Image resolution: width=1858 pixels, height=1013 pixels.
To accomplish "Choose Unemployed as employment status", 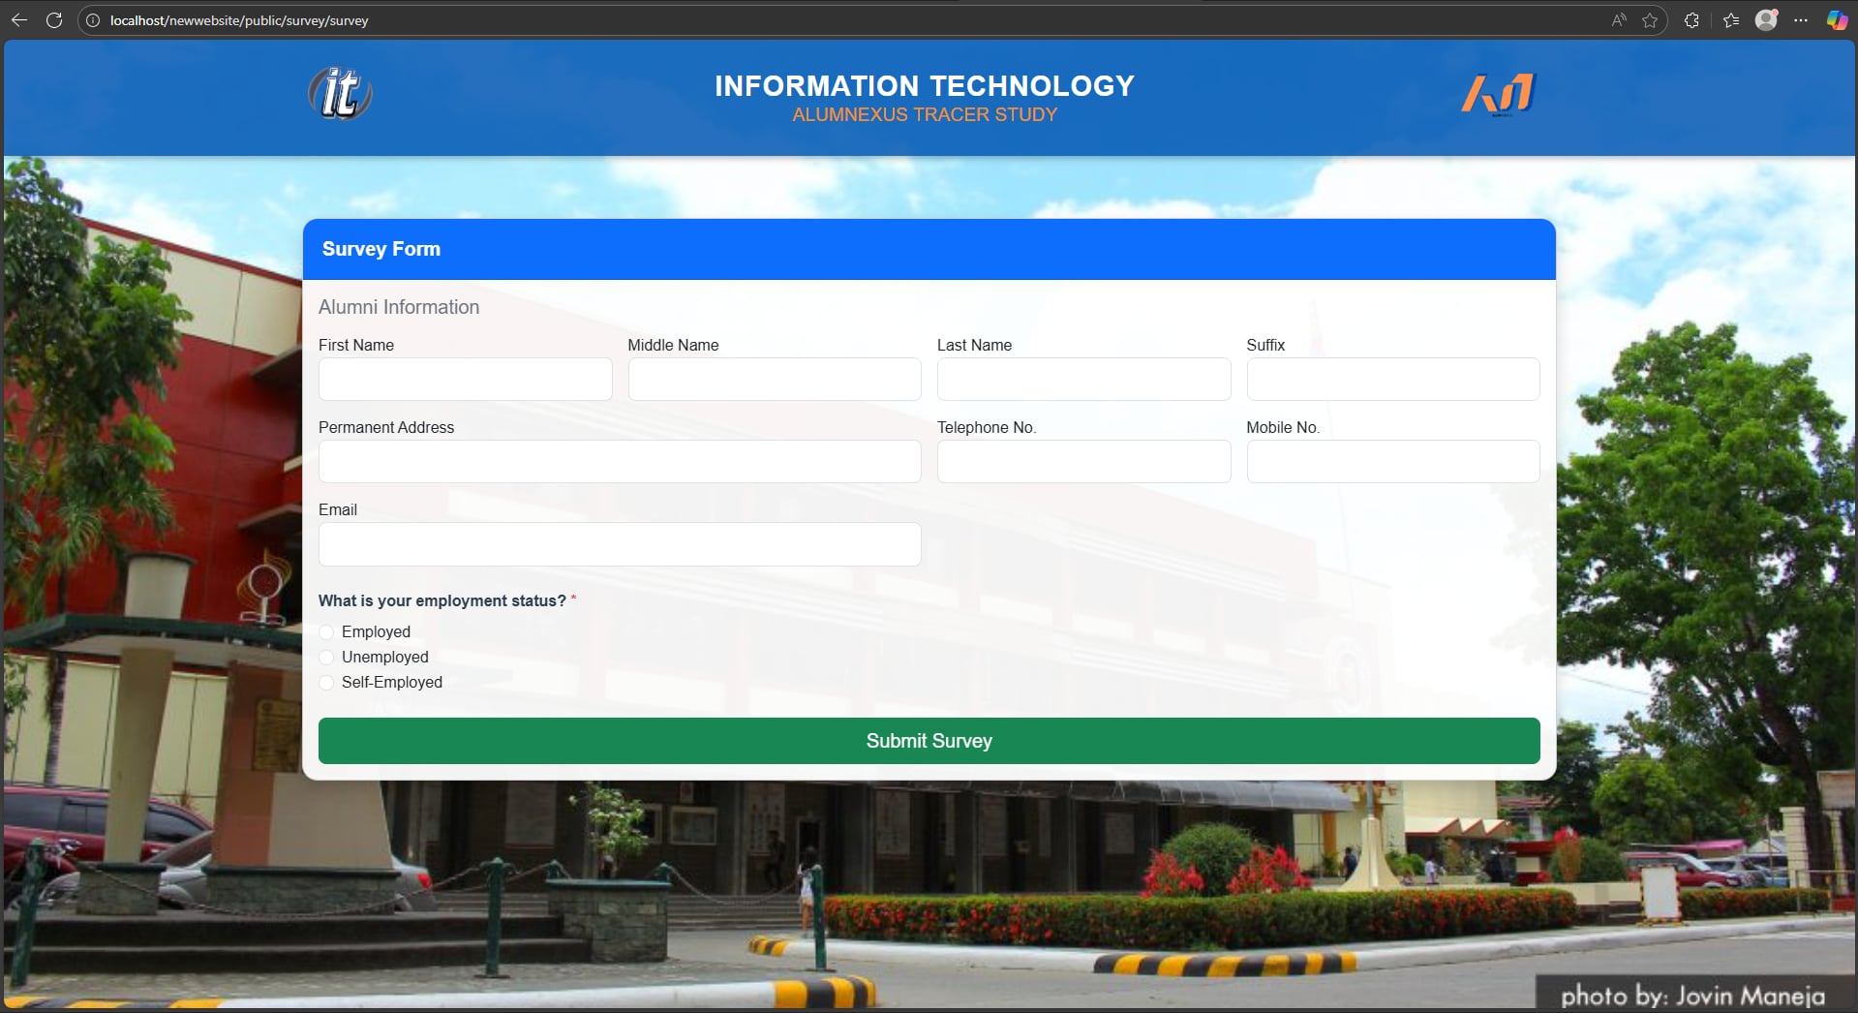I will coord(326,658).
